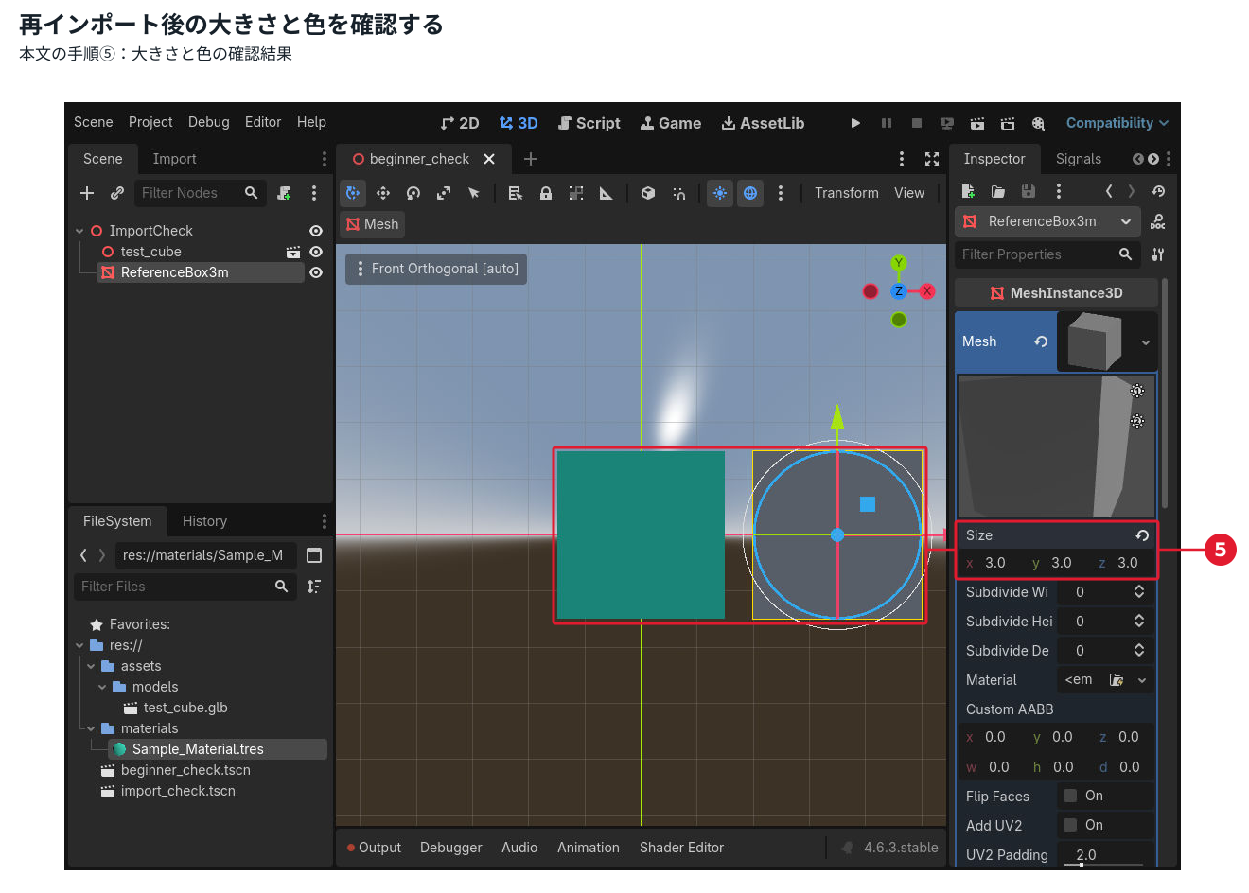Run the project with the play icon
1249x893 pixels.
[x=855, y=123]
